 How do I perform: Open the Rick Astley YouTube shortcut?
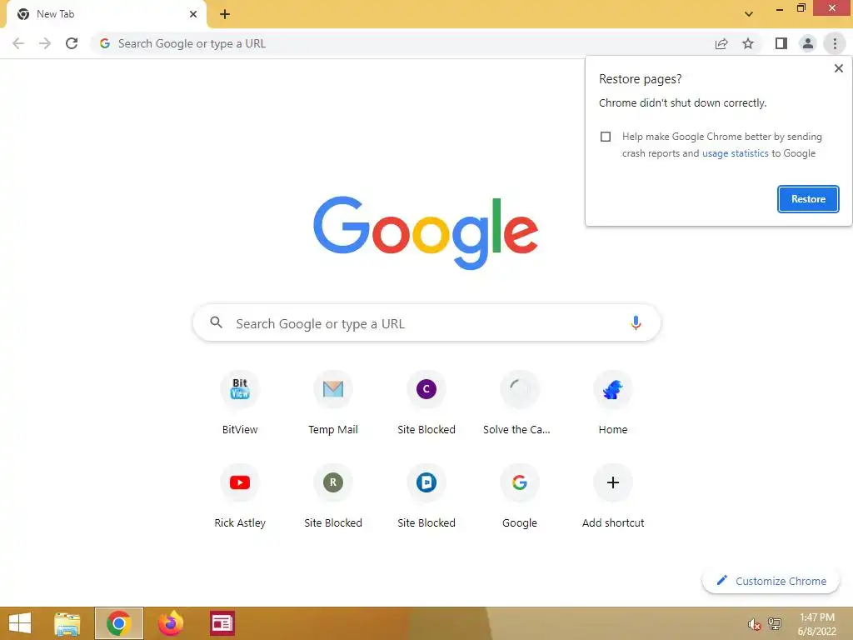(x=240, y=496)
